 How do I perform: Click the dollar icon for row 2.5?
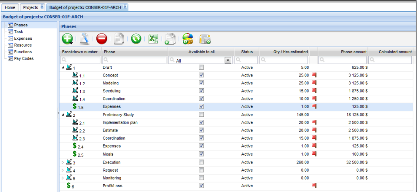(75, 154)
